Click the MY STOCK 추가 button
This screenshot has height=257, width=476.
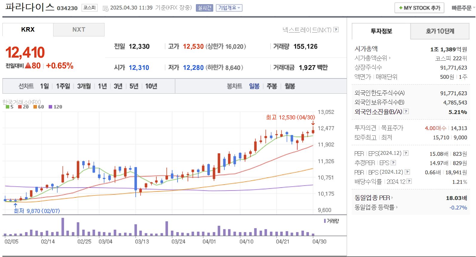419,8
